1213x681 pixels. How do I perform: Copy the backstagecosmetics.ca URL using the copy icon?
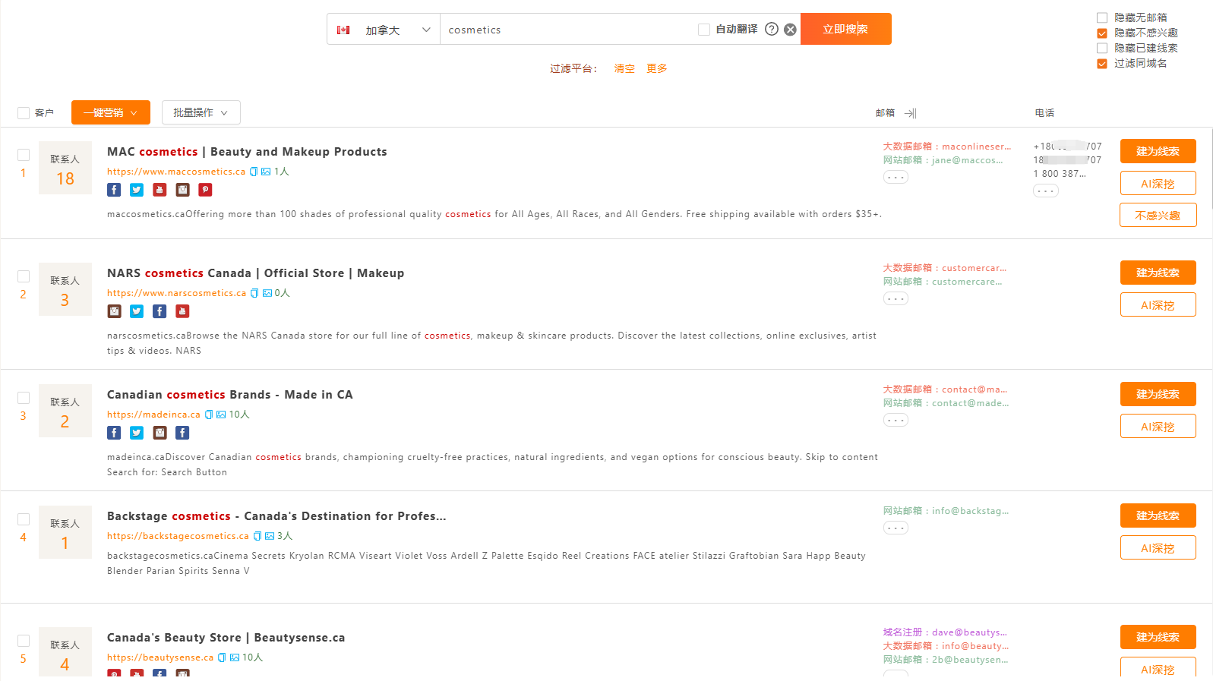pos(257,536)
